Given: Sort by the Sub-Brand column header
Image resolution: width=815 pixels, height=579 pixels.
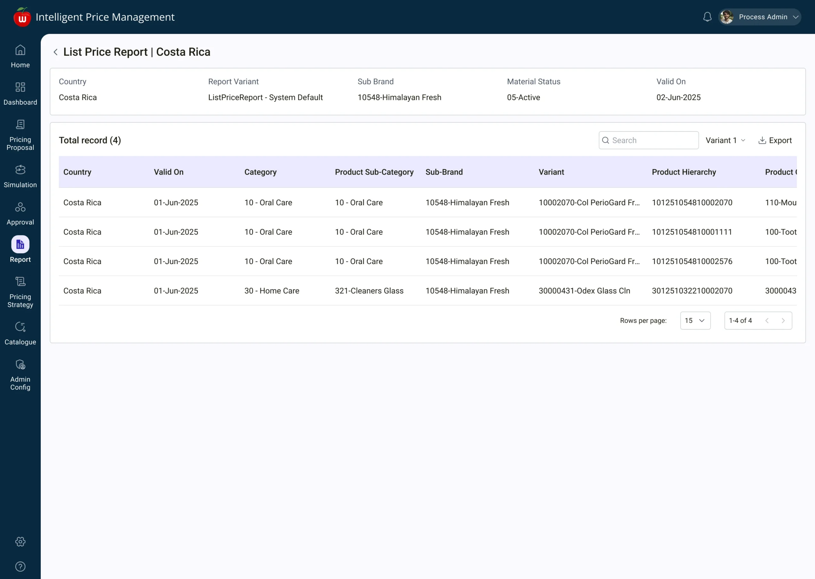Looking at the screenshot, I should (444, 172).
